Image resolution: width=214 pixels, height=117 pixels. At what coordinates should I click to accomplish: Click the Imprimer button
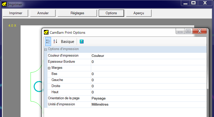15,13
